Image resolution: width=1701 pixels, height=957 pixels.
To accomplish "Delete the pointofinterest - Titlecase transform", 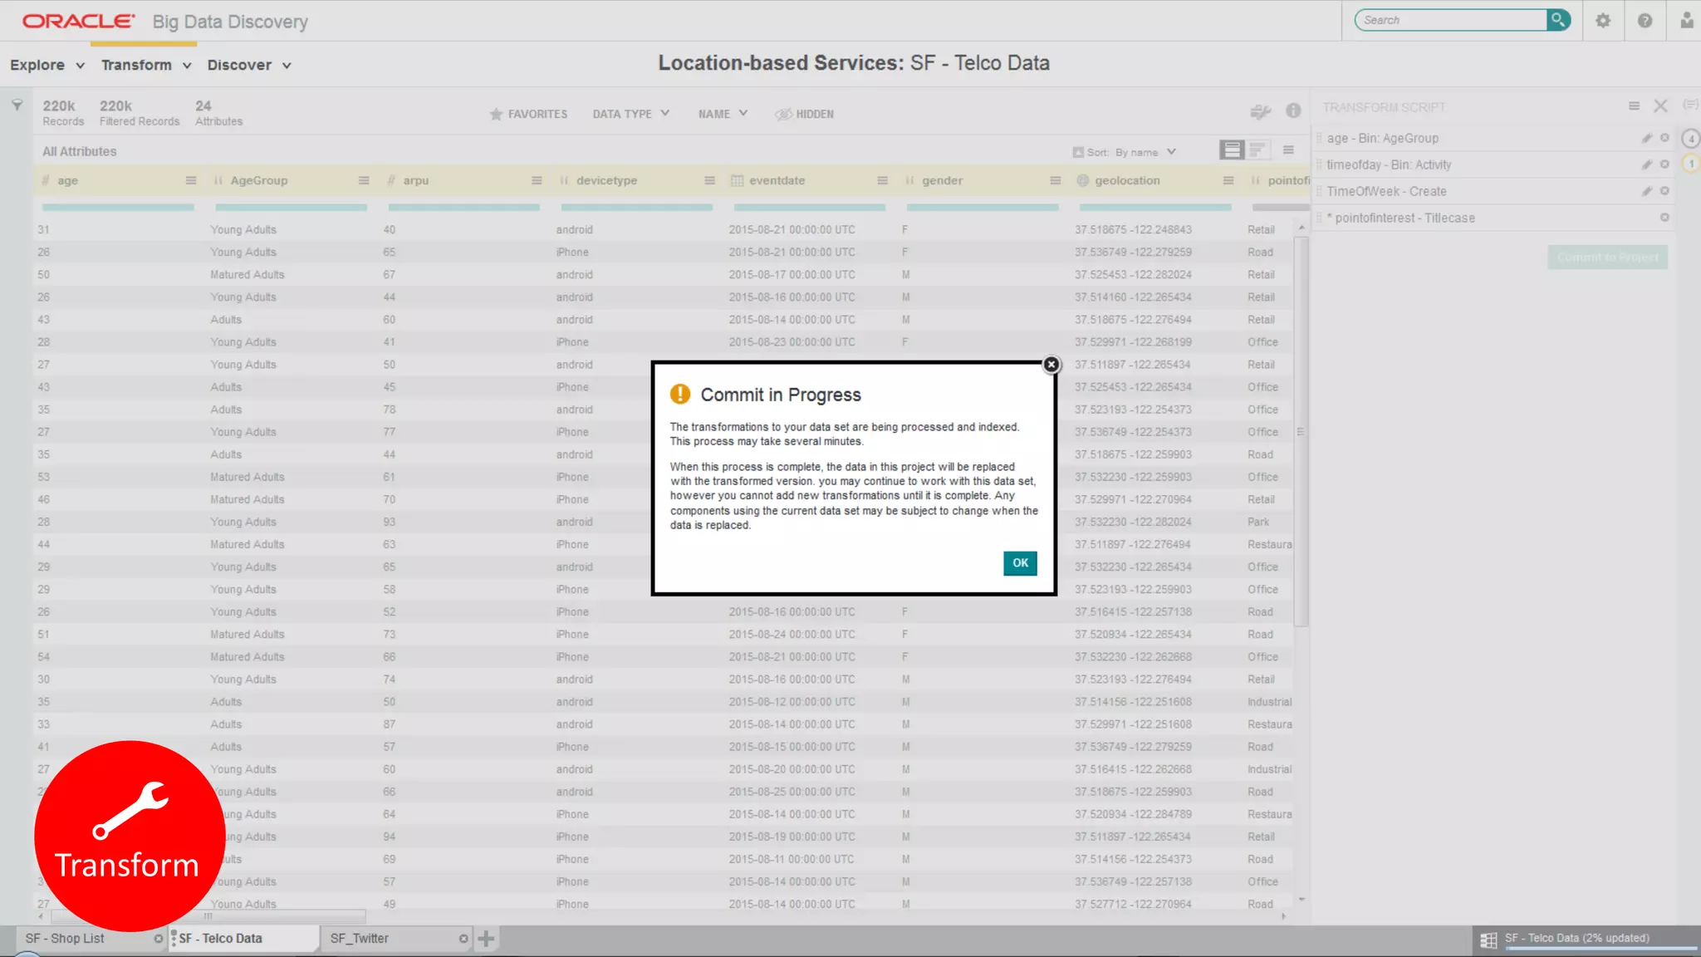I will (1664, 218).
